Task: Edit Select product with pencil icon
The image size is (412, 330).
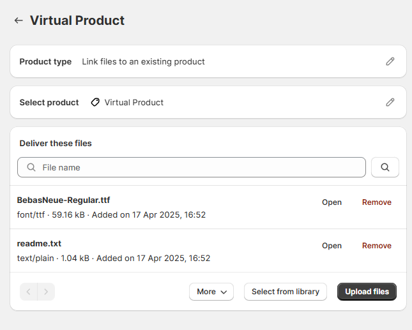Action: [x=390, y=102]
